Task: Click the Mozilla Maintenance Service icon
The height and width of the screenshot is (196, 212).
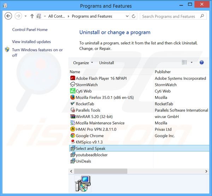Action: tap(72, 123)
